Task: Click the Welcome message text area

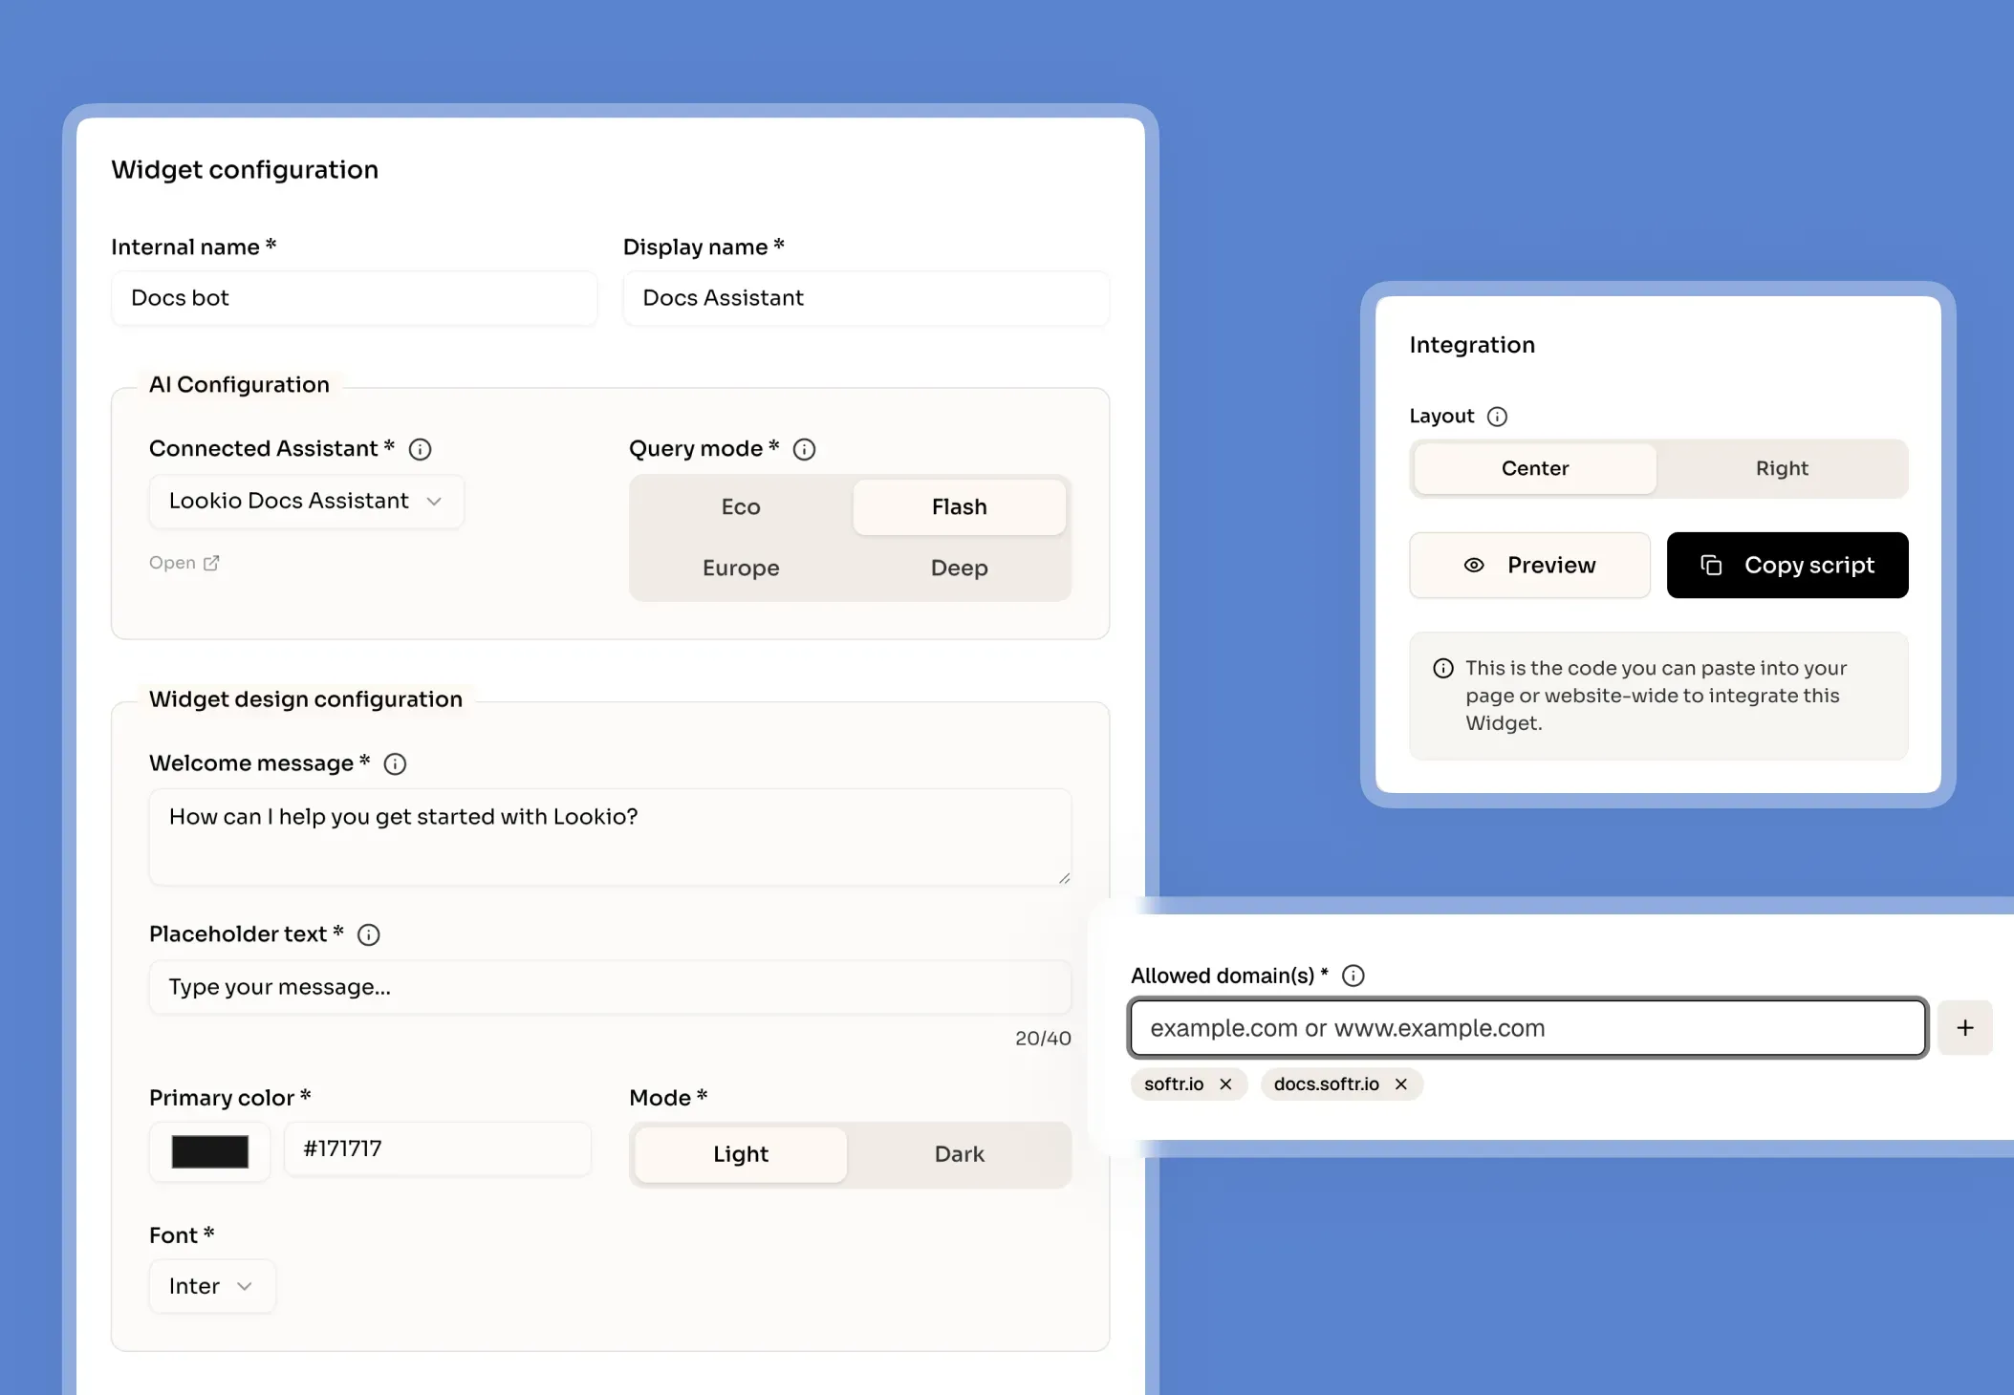Action: [610, 837]
